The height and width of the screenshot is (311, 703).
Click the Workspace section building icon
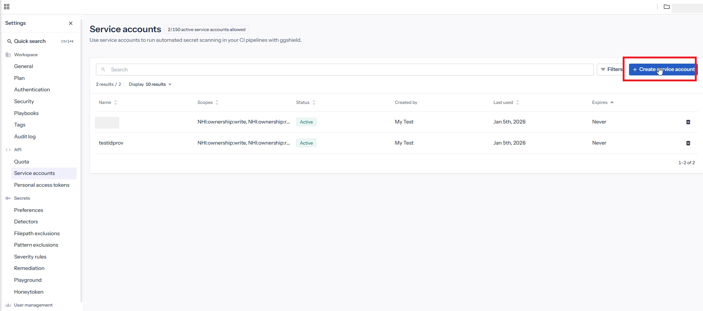[8, 55]
